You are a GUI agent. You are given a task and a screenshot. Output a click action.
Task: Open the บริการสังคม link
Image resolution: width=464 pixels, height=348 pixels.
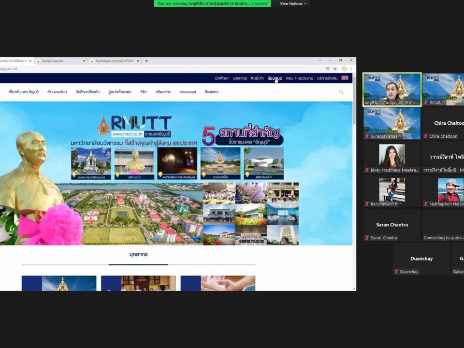click(x=327, y=78)
